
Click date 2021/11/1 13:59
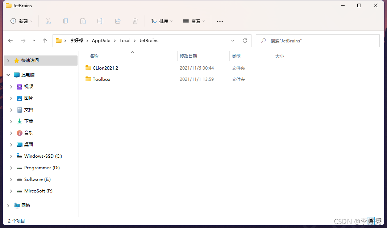(197, 79)
